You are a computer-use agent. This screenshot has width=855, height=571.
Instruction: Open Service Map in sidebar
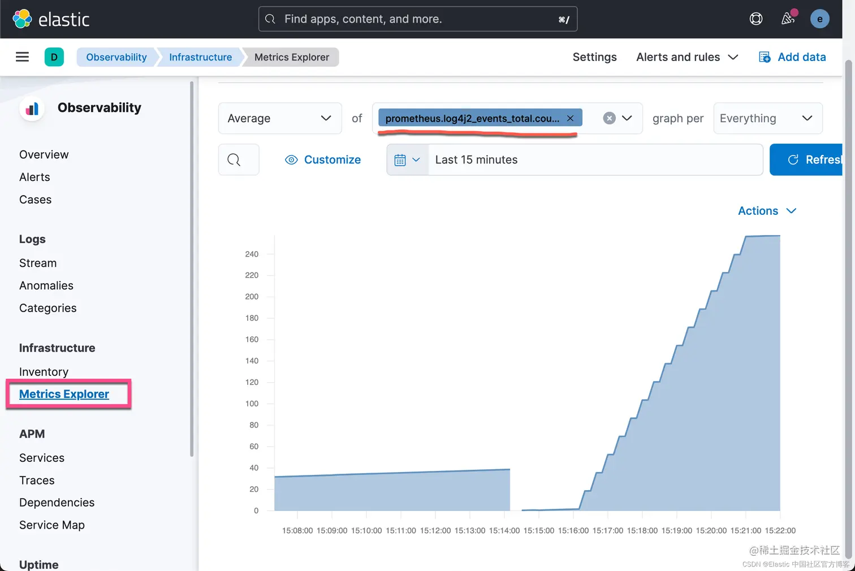(x=52, y=525)
